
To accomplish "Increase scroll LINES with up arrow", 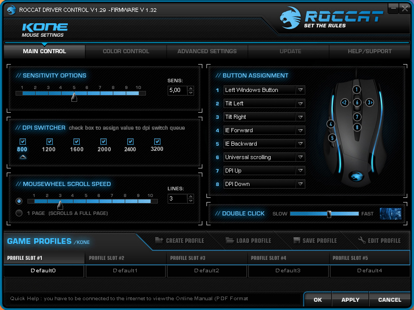I will tap(190, 196).
